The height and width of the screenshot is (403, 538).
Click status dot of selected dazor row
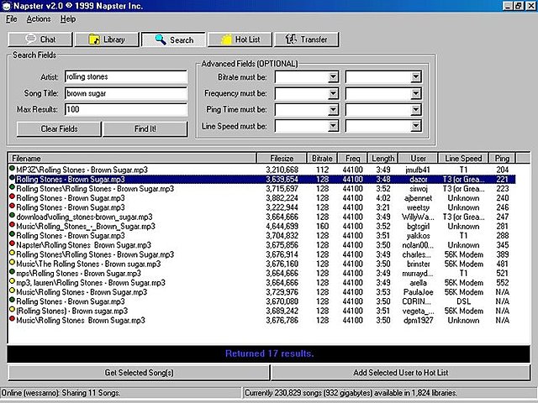(12, 178)
